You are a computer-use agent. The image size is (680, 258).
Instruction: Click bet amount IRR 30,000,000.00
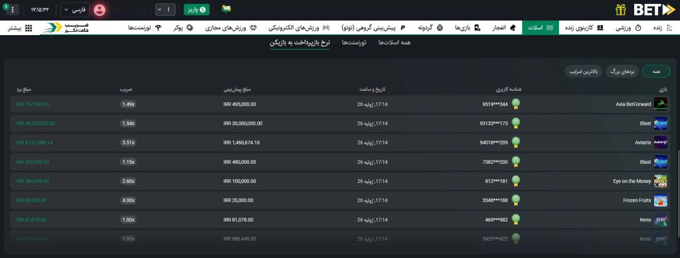coord(243,123)
